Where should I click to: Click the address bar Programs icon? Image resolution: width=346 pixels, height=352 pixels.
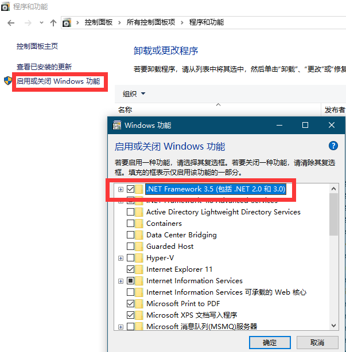(67, 22)
